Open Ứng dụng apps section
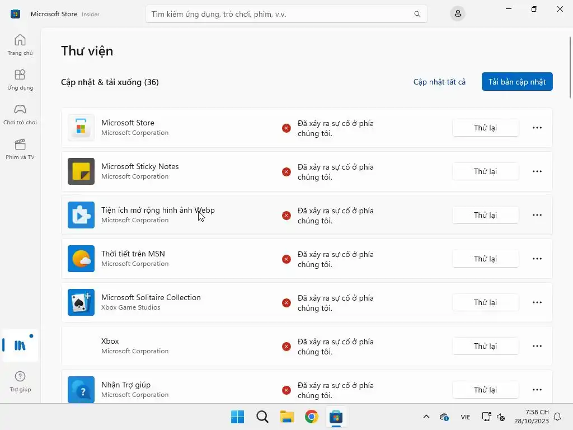This screenshot has height=430, width=573. (20, 80)
